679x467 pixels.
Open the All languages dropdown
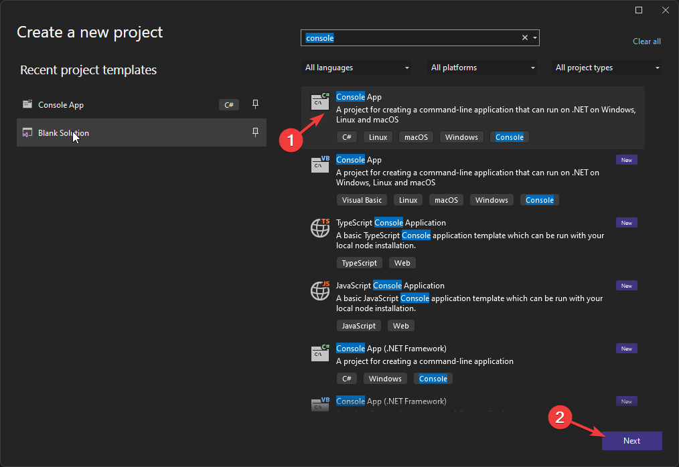[357, 68]
